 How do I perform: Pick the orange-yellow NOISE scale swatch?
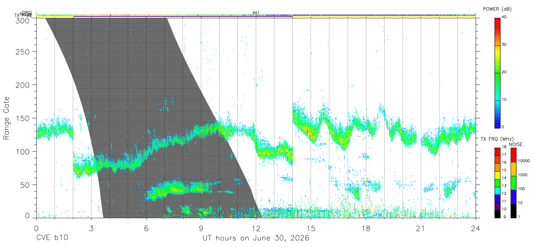[x=513, y=169]
